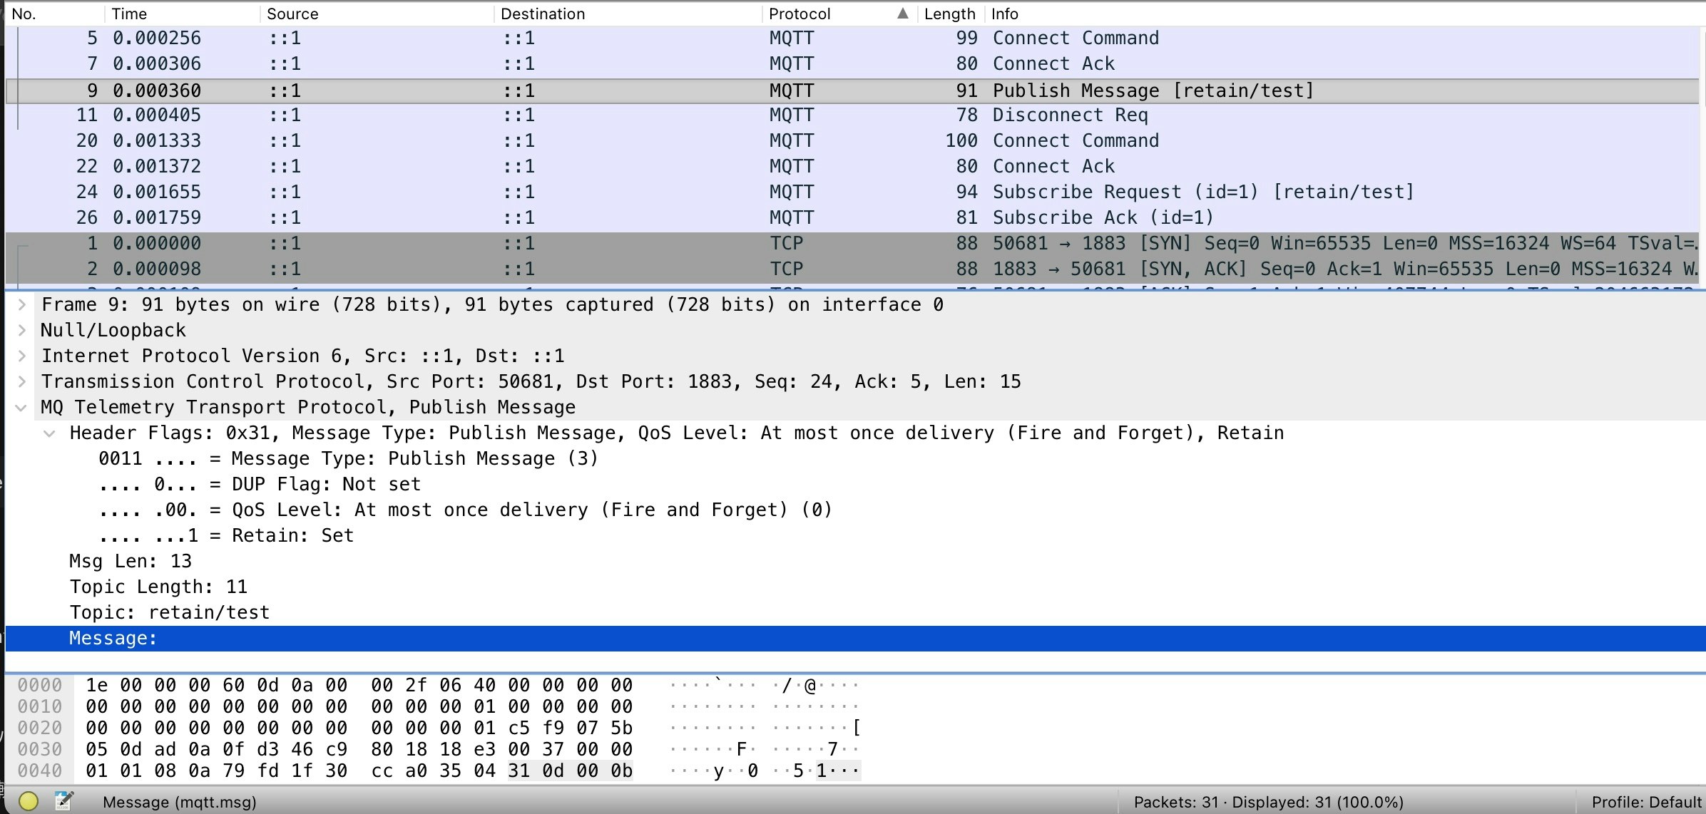Expand Internet Protocol Version 6 details
Image resolution: width=1706 pixels, height=814 pixels.
pos(22,356)
